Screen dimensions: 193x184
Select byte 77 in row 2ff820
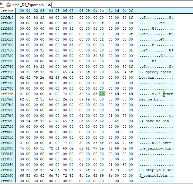(x=65, y=143)
